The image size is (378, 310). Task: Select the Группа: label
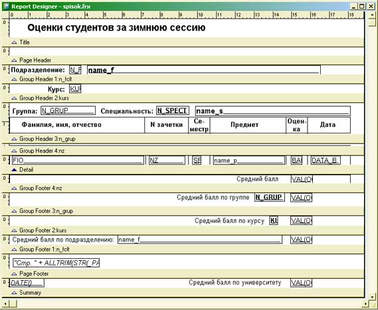click(25, 111)
